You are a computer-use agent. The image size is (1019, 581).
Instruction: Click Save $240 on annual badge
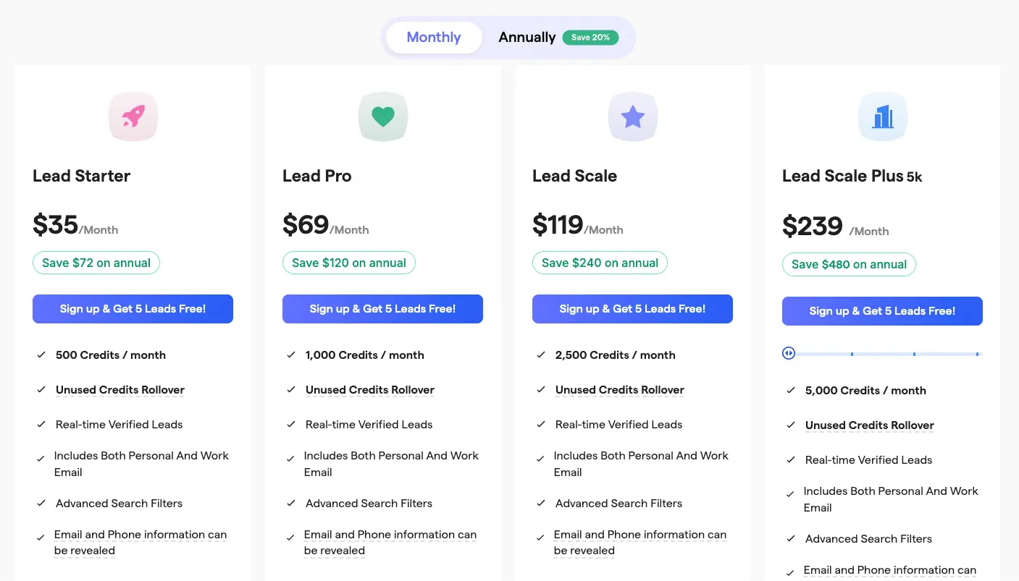[600, 263]
